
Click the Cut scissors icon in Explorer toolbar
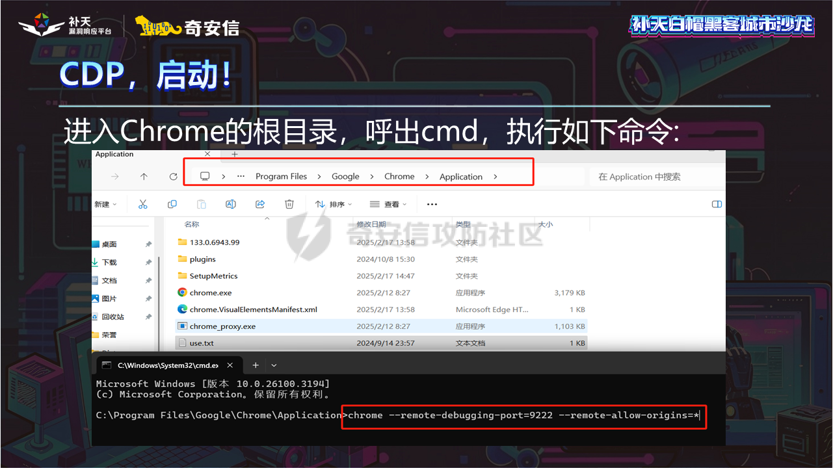(x=143, y=204)
